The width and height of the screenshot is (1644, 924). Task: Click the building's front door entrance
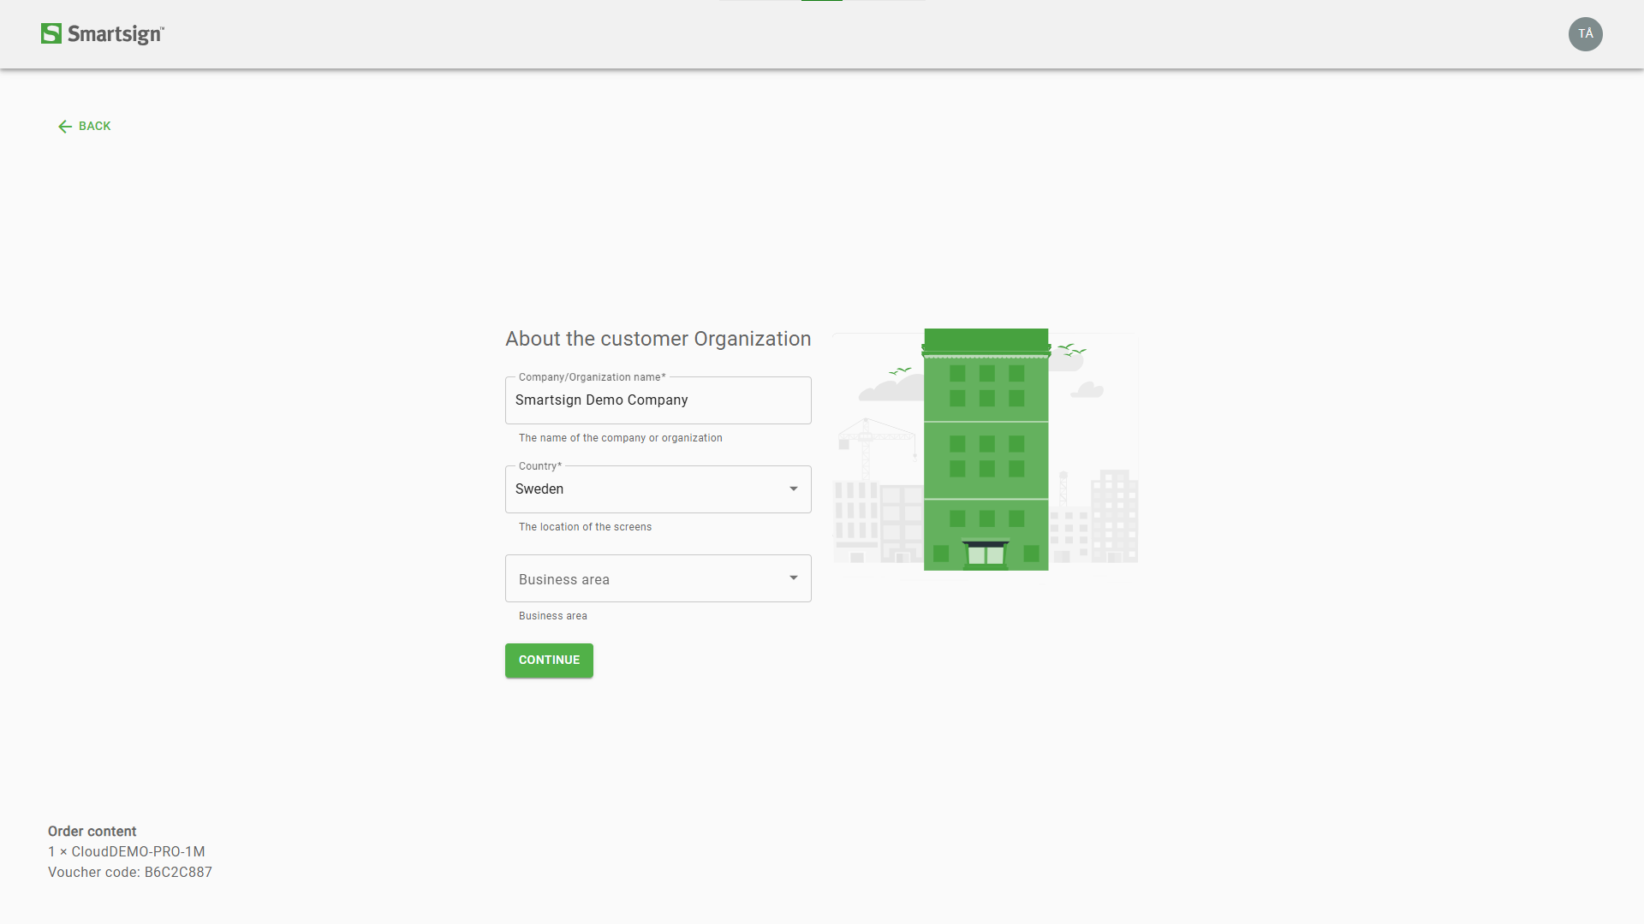coord(986,554)
